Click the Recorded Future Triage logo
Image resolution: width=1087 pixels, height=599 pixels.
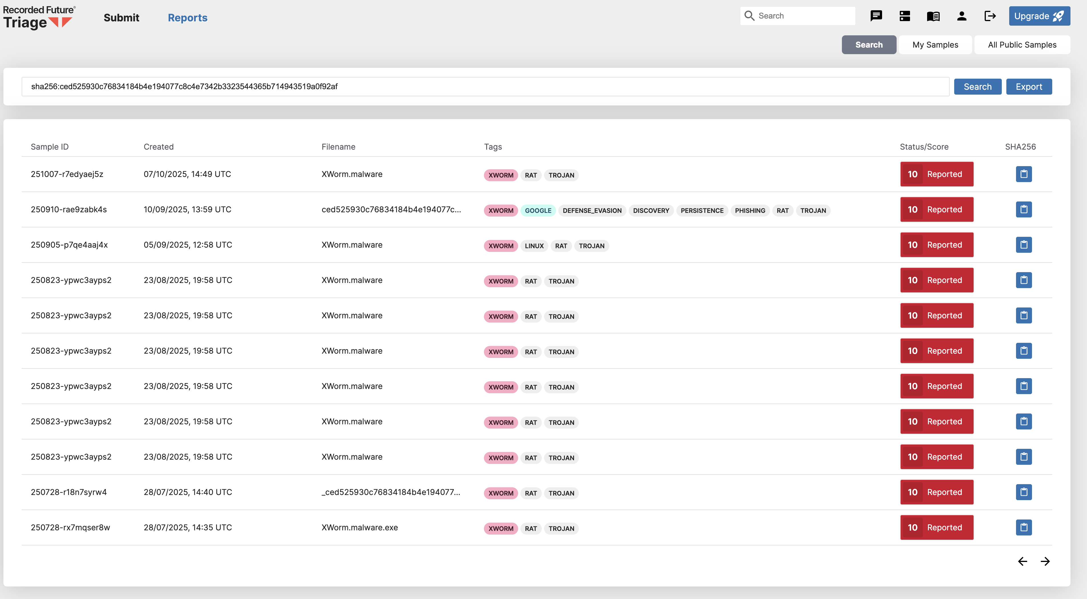39,18
